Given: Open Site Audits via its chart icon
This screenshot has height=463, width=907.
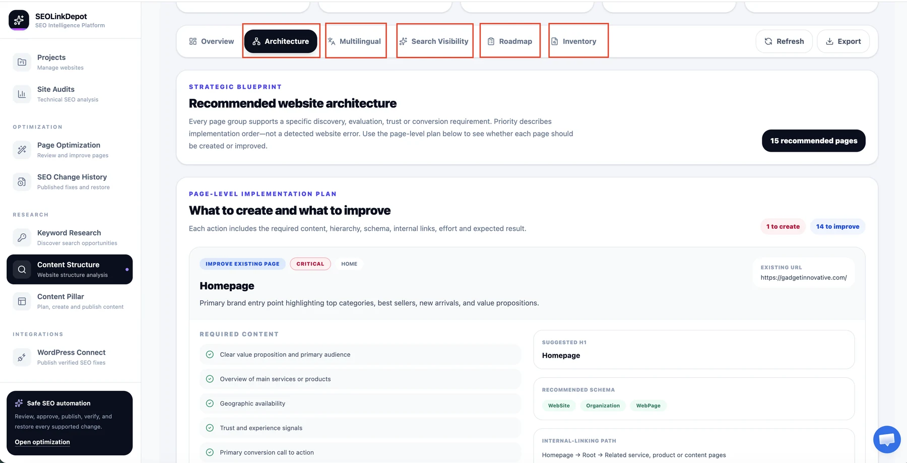Looking at the screenshot, I should 22,94.
